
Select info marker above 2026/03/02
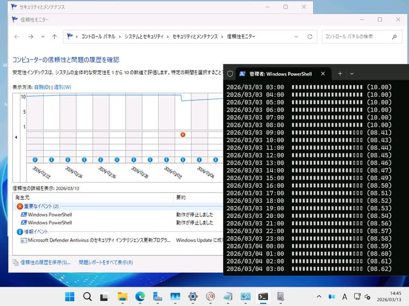166,160
